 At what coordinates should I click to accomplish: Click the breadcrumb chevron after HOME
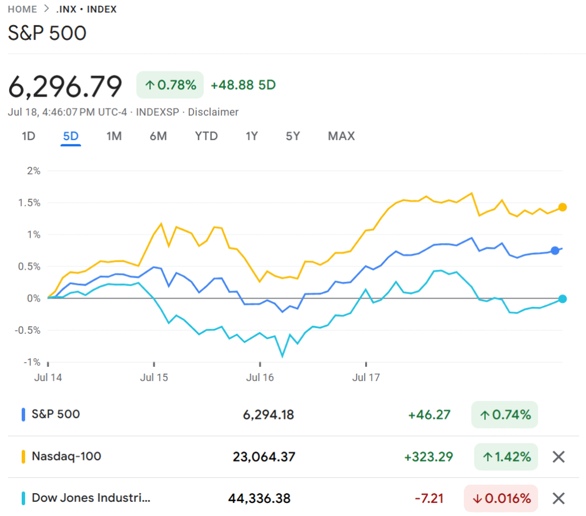coord(46,9)
